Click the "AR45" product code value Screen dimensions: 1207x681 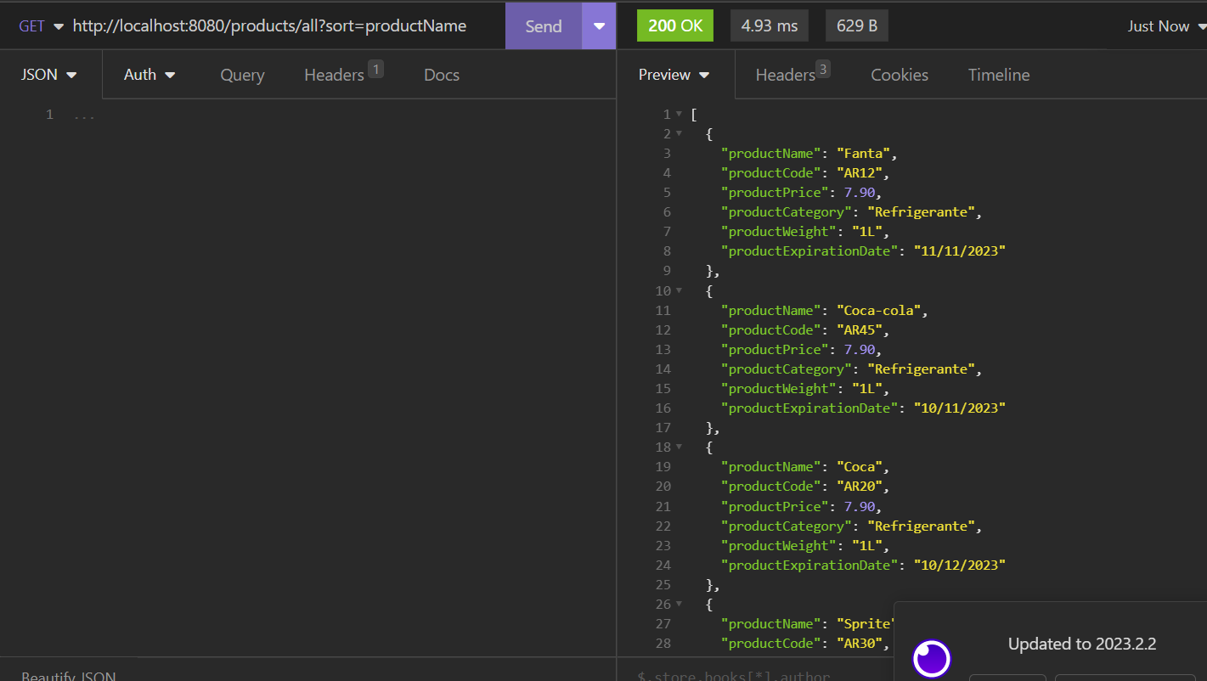[x=860, y=330]
